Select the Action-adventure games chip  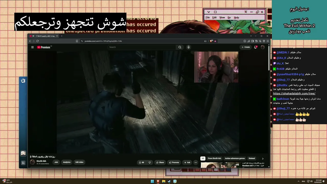coord(235,158)
